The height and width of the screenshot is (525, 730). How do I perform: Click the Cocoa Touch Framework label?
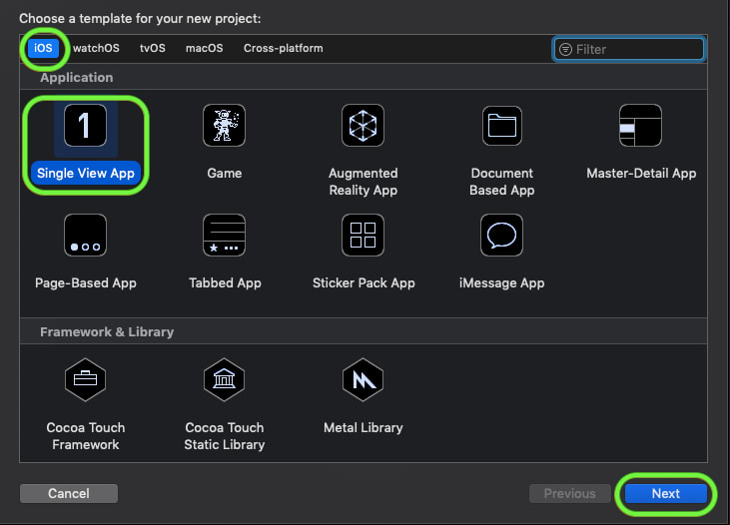86,436
